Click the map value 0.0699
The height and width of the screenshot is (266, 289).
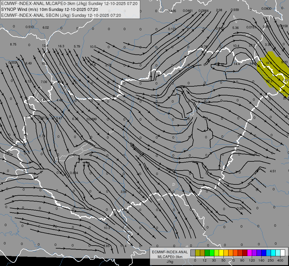tap(92, 119)
